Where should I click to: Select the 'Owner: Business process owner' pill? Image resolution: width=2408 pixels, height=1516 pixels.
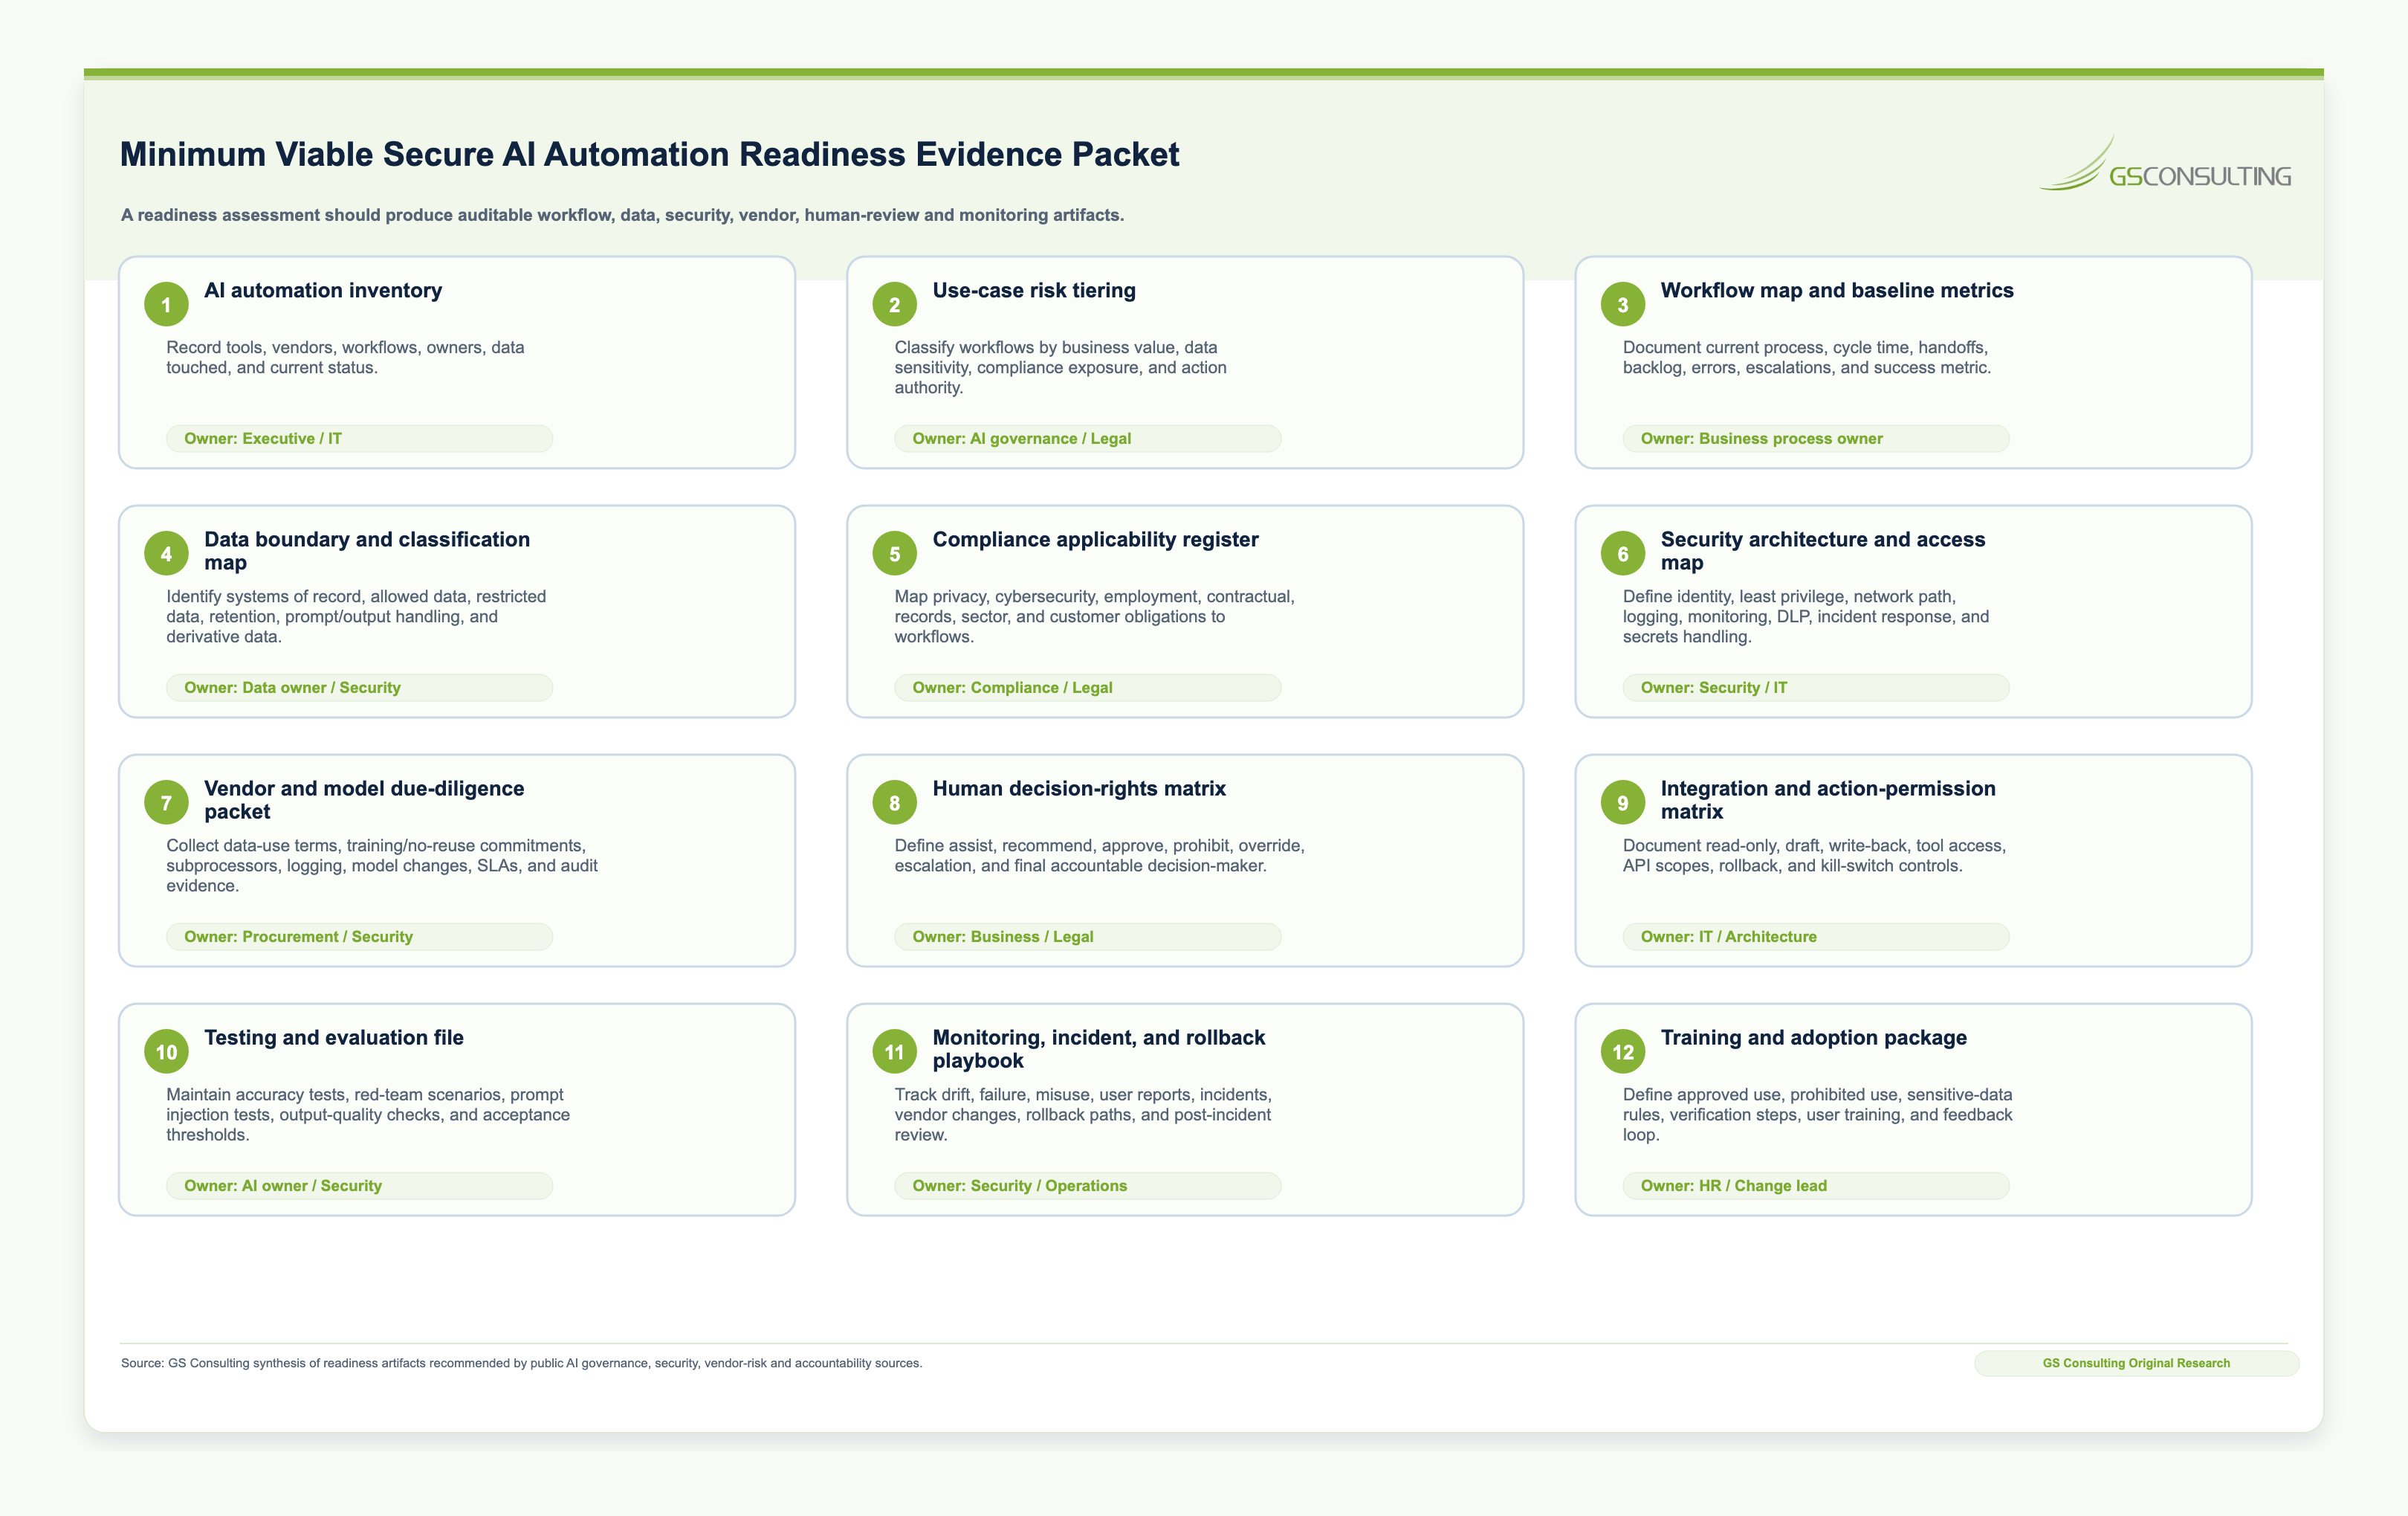click(x=1815, y=438)
